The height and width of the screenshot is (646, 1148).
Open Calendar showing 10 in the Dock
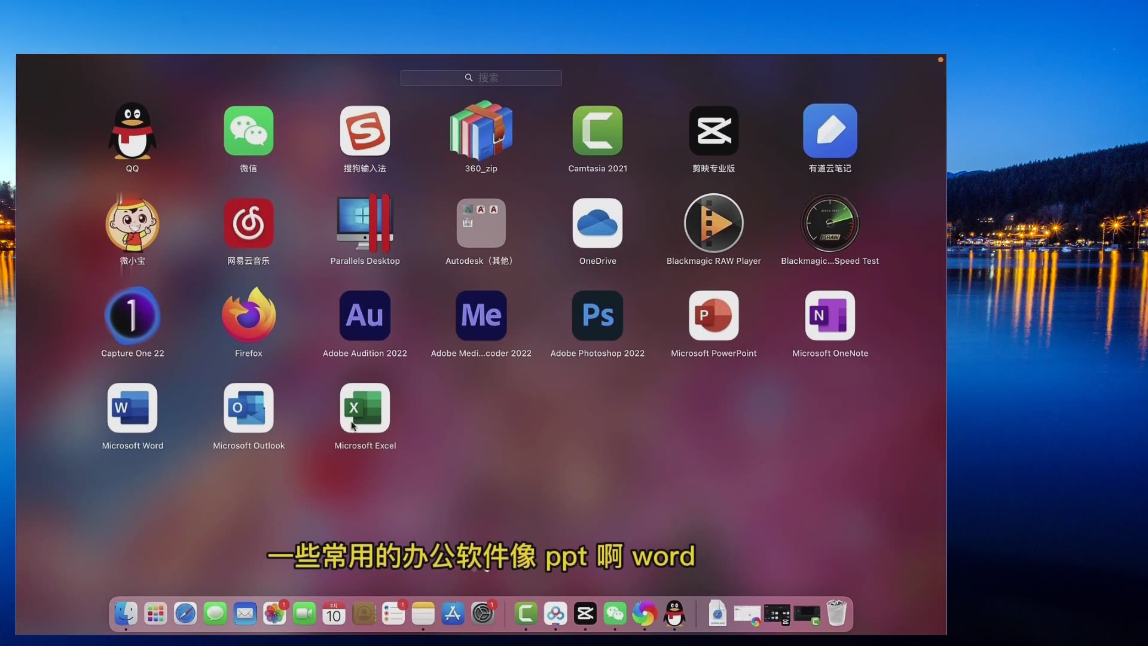coord(334,613)
